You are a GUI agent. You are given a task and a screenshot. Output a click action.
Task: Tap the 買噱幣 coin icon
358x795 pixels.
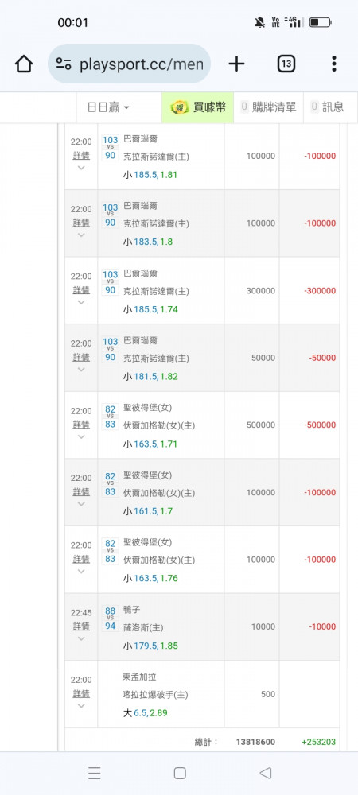pyautogui.click(x=180, y=107)
